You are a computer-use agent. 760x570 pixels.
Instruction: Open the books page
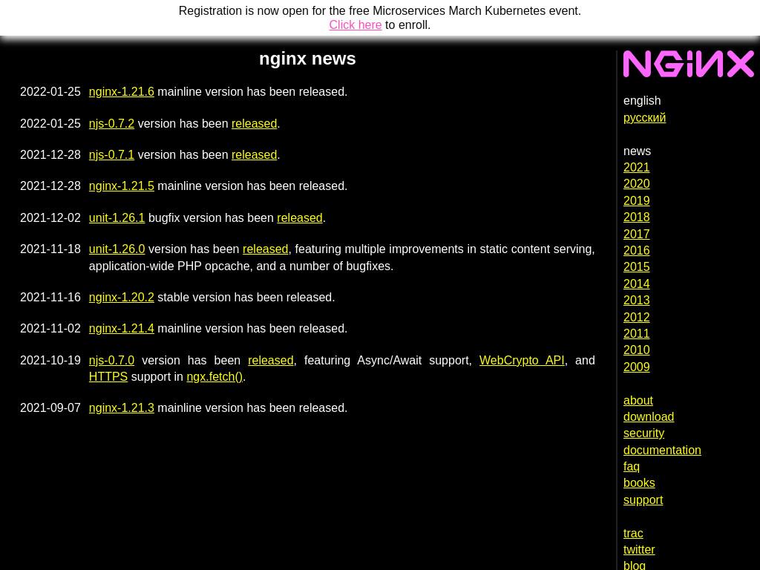(x=639, y=483)
